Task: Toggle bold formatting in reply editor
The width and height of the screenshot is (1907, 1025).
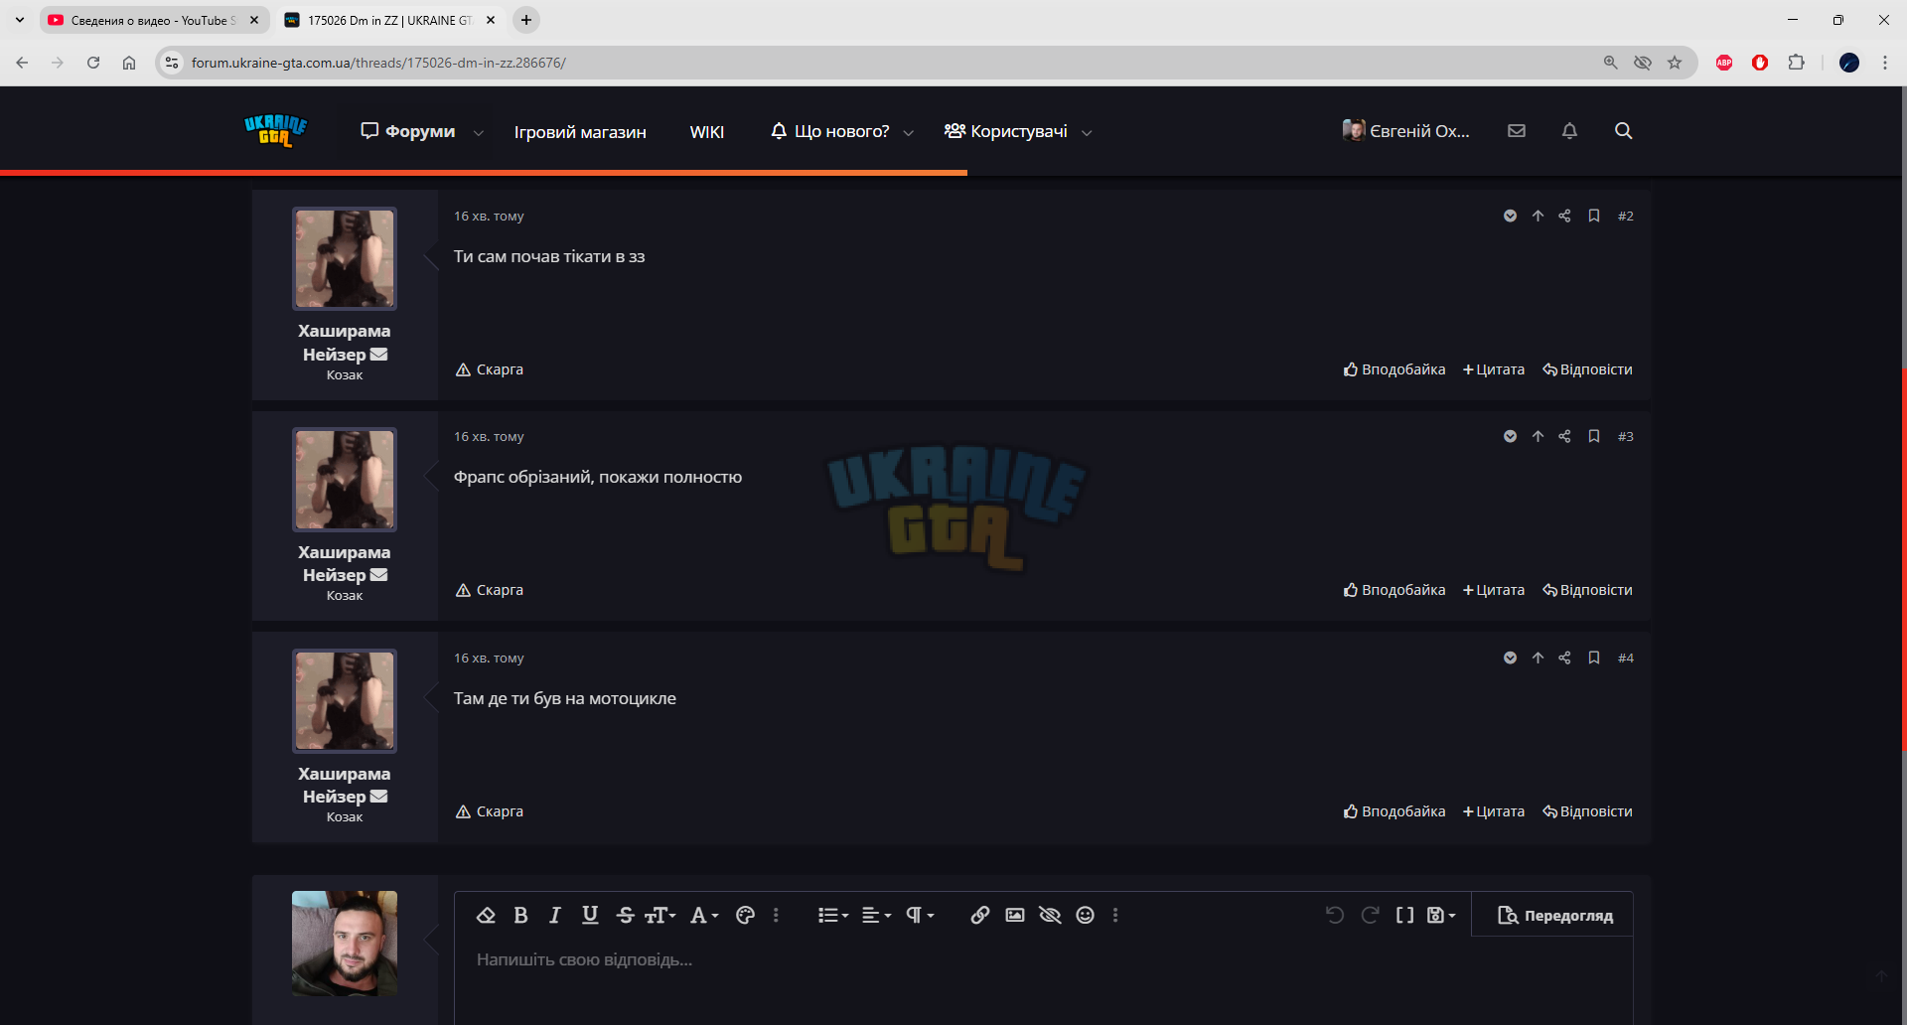Action: [520, 915]
